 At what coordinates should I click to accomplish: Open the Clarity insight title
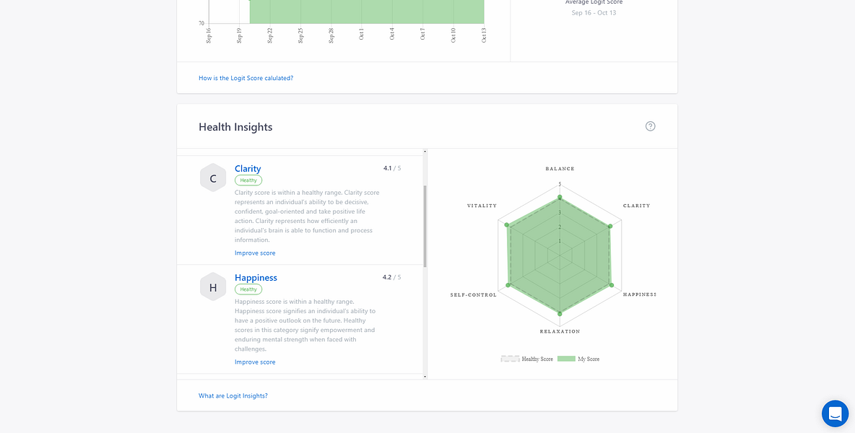[248, 169]
